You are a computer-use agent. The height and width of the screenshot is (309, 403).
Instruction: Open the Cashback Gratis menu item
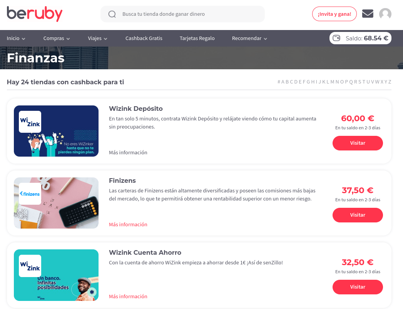144,38
